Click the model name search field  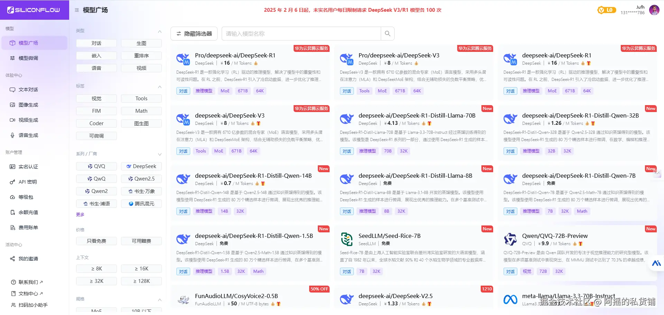coord(301,34)
